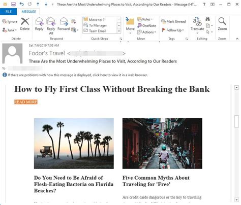241x205 pixels.
Task: Click the email body scrollbar thumb
Action: pos(236,121)
